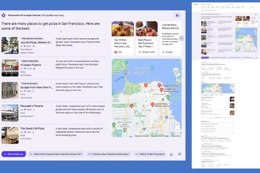The width and height of the screenshot is (260, 173).
Task: Select "Is there a San Francisco style pizza?" suggestion
Action: (x=109, y=154)
